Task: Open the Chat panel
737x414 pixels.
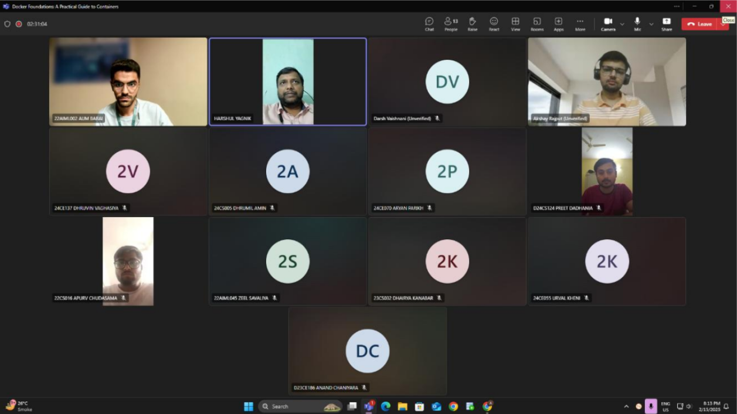Action: pyautogui.click(x=429, y=23)
